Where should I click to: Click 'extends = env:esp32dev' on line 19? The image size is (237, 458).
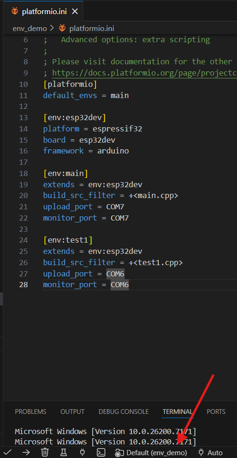pos(93,184)
